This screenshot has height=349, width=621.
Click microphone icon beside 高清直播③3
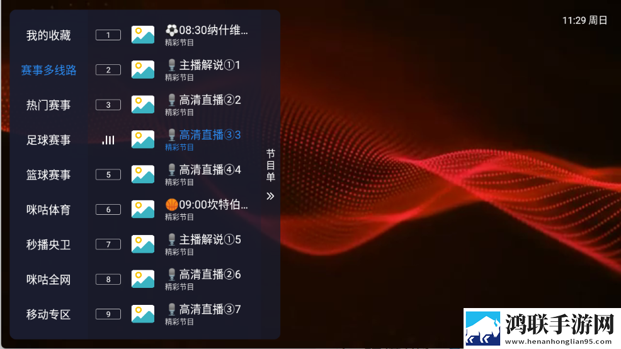coord(171,135)
